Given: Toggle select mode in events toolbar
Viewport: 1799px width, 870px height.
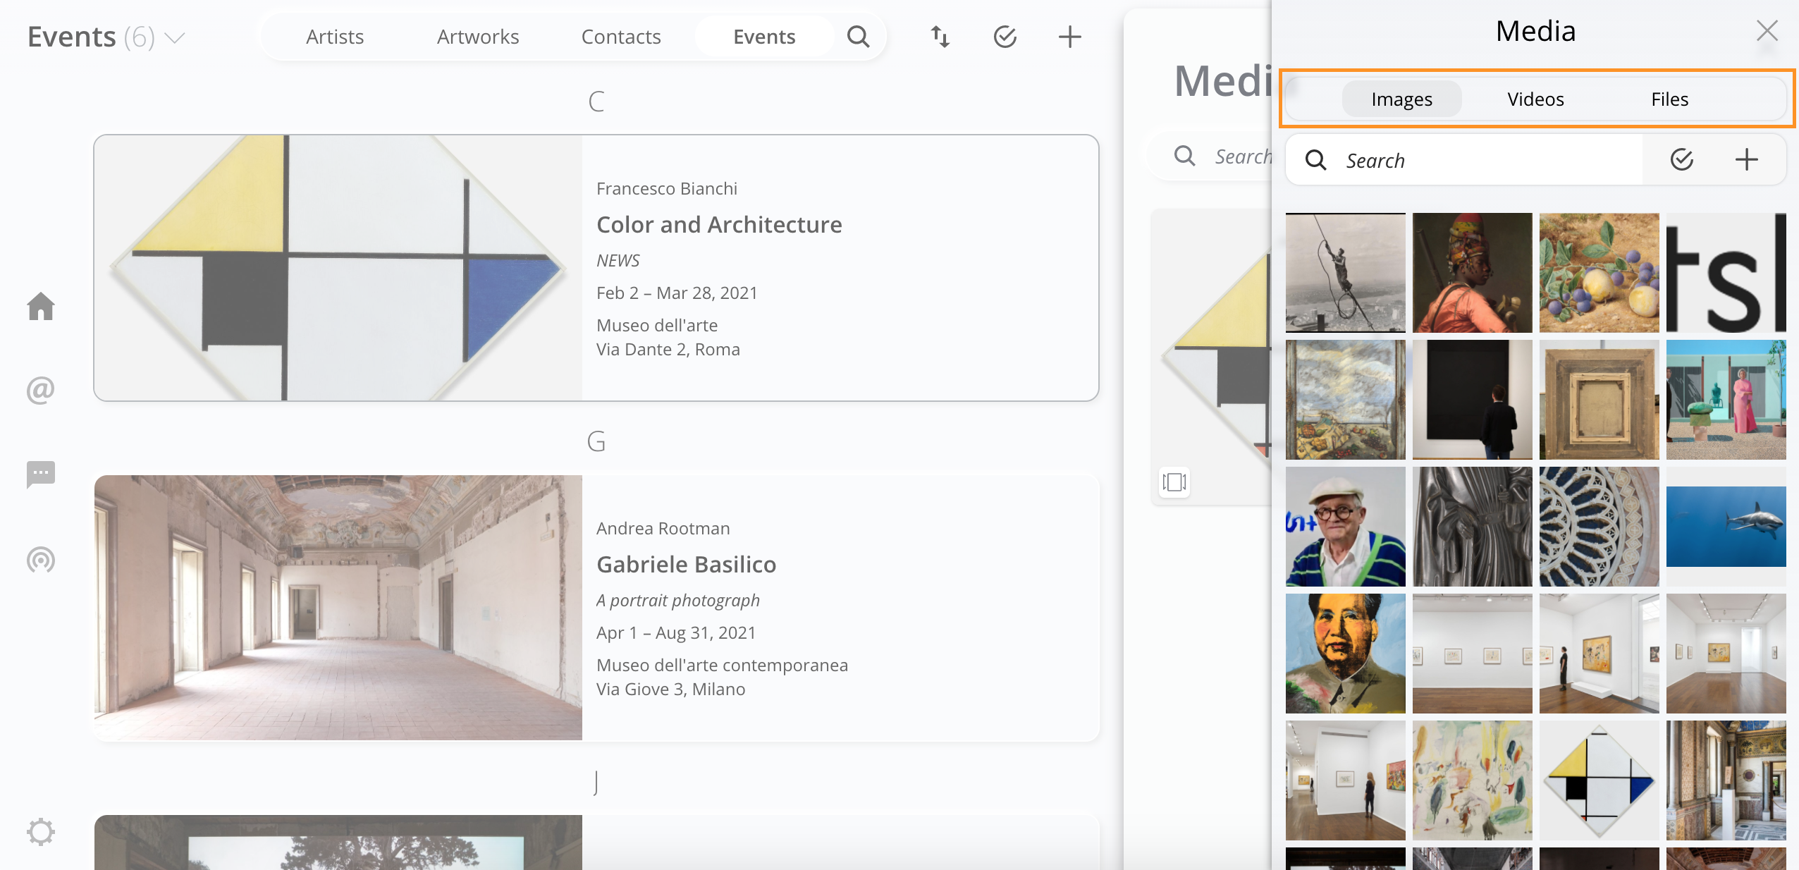Looking at the screenshot, I should 1005,37.
